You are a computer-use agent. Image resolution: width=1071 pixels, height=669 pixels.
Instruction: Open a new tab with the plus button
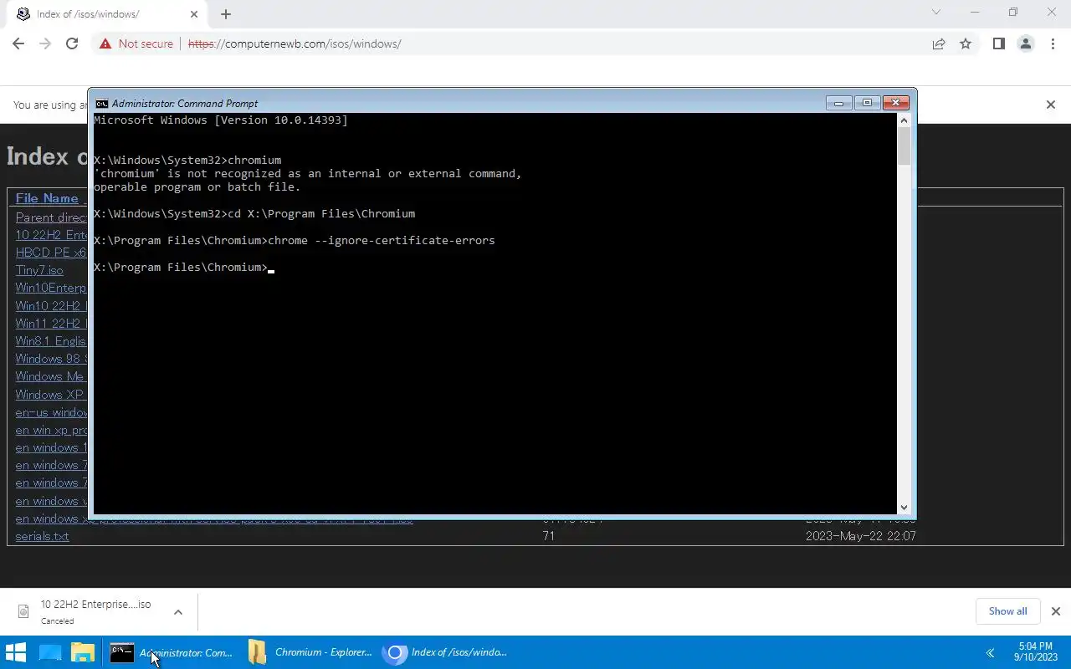225,13
